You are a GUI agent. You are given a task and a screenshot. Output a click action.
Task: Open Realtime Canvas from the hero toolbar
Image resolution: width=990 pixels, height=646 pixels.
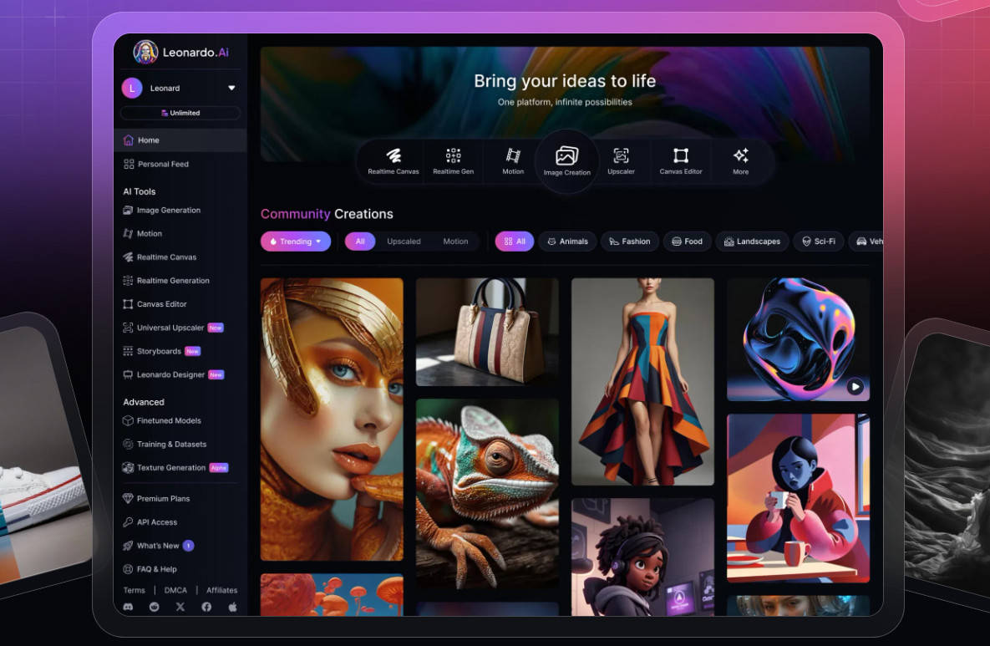click(x=393, y=160)
